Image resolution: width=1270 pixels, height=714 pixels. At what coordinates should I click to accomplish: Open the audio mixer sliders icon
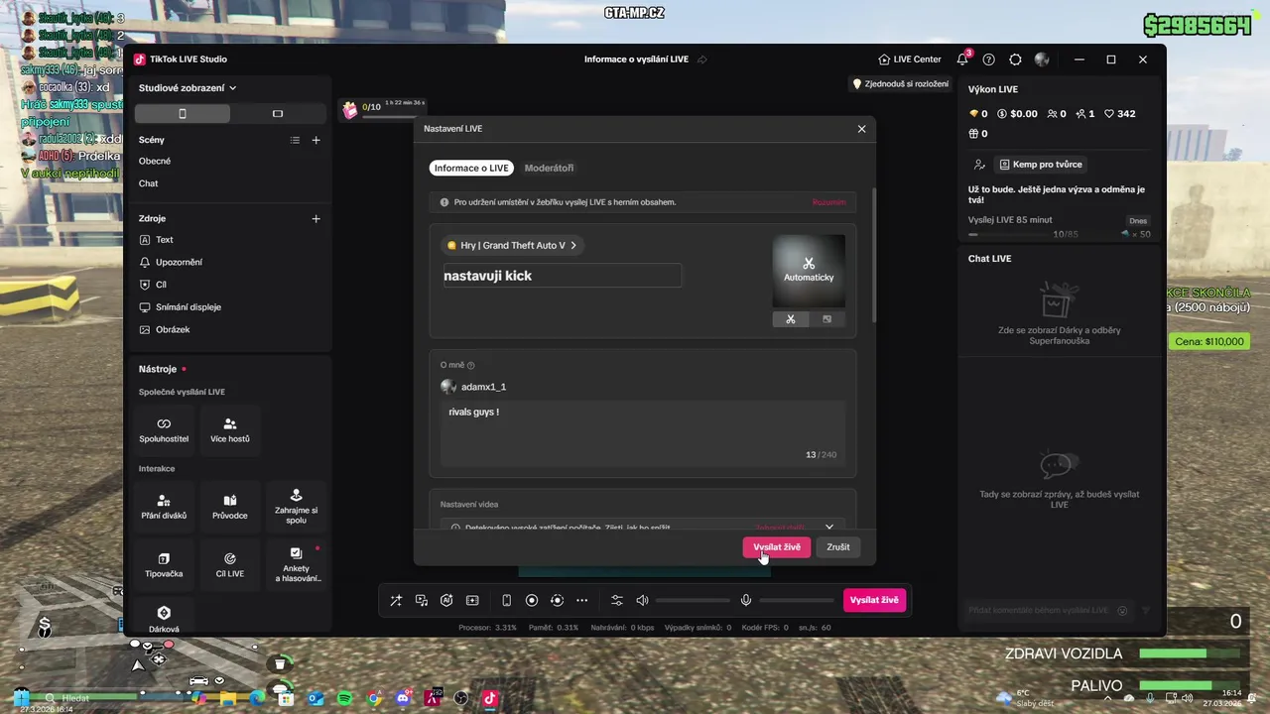tap(617, 600)
